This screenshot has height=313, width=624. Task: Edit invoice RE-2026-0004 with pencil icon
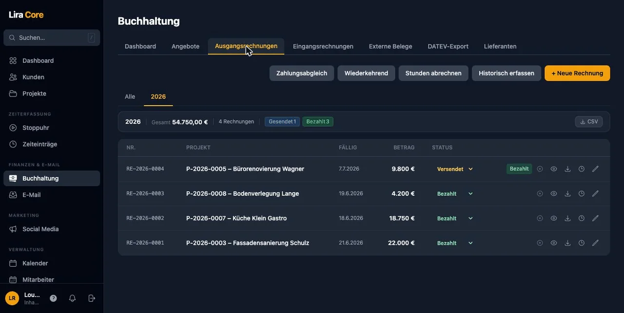point(595,169)
